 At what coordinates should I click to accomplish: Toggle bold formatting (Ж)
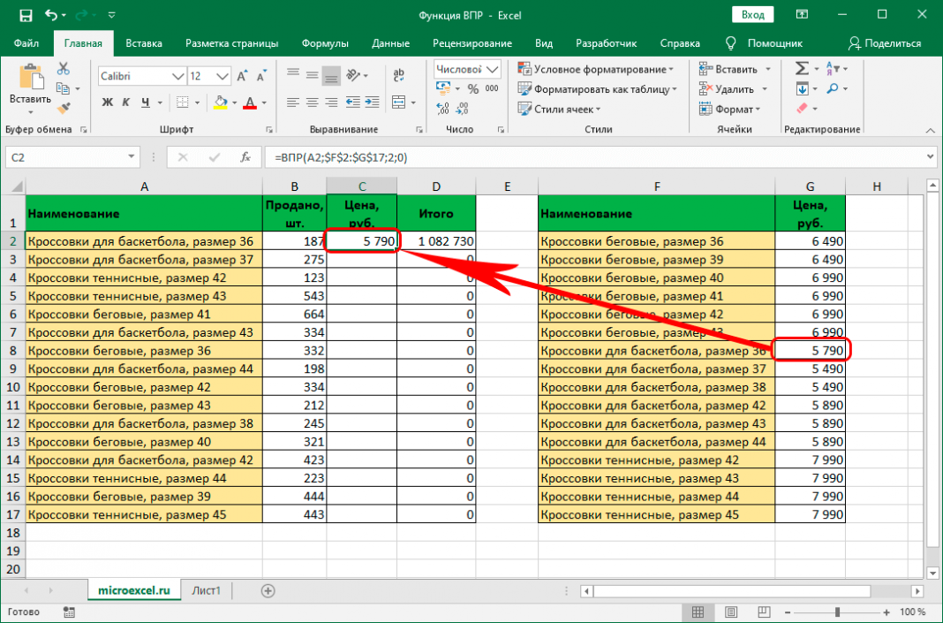(x=107, y=103)
